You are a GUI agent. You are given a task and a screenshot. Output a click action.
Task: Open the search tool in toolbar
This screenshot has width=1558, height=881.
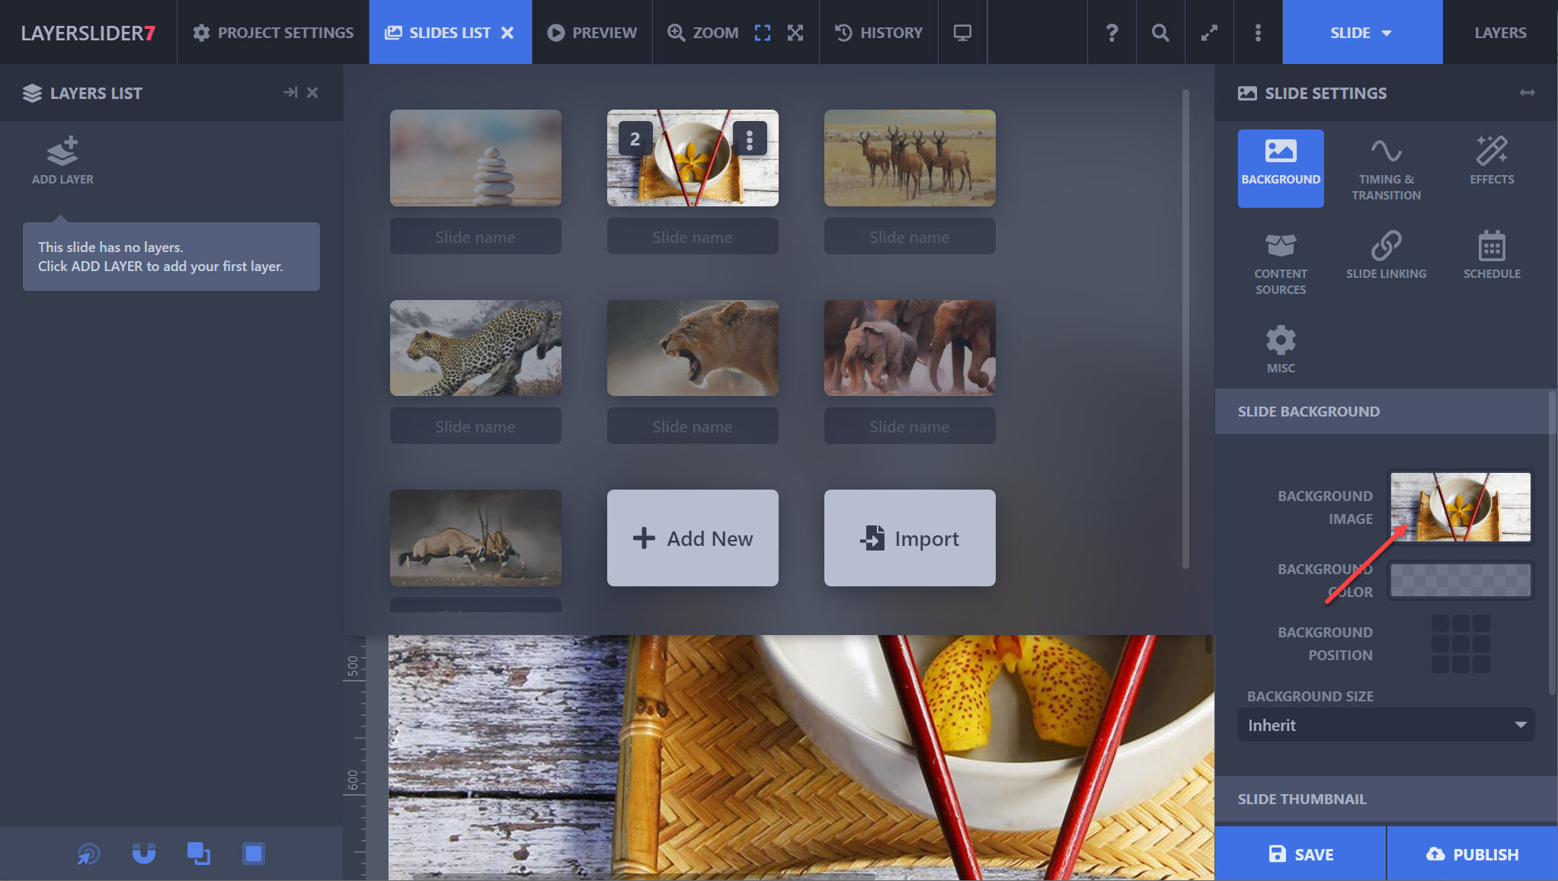pos(1160,33)
